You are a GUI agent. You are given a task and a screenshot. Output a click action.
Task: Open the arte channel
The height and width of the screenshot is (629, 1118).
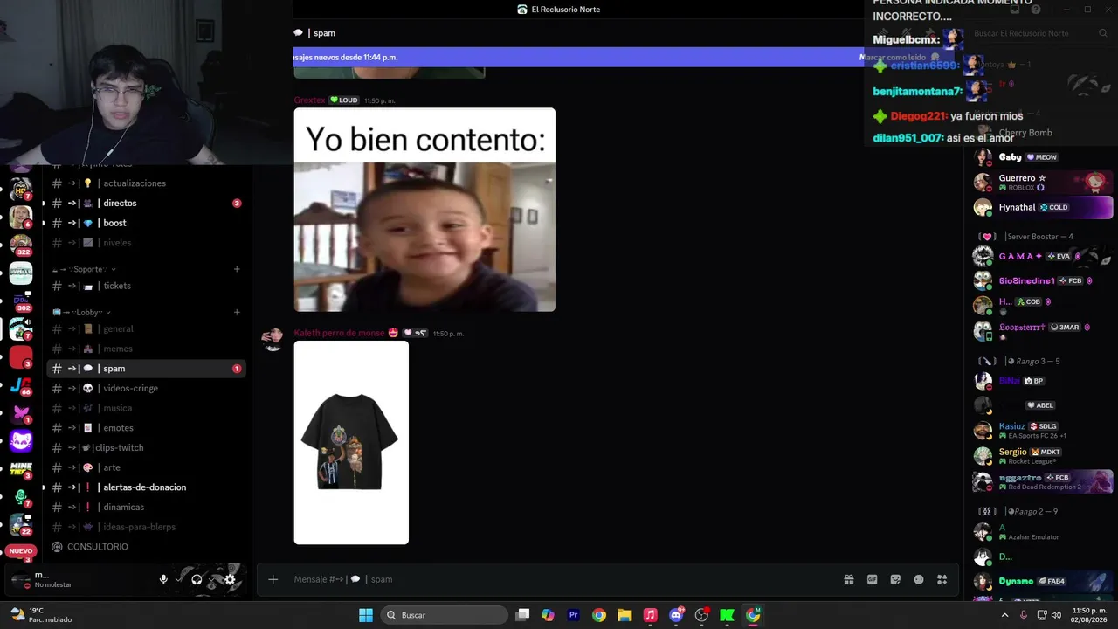(x=146, y=467)
